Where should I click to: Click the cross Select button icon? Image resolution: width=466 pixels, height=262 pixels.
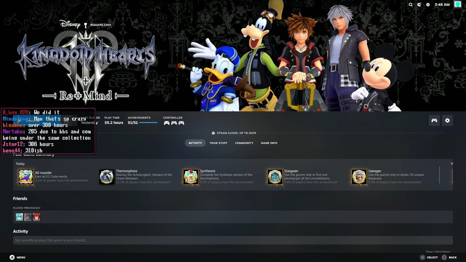(422, 257)
